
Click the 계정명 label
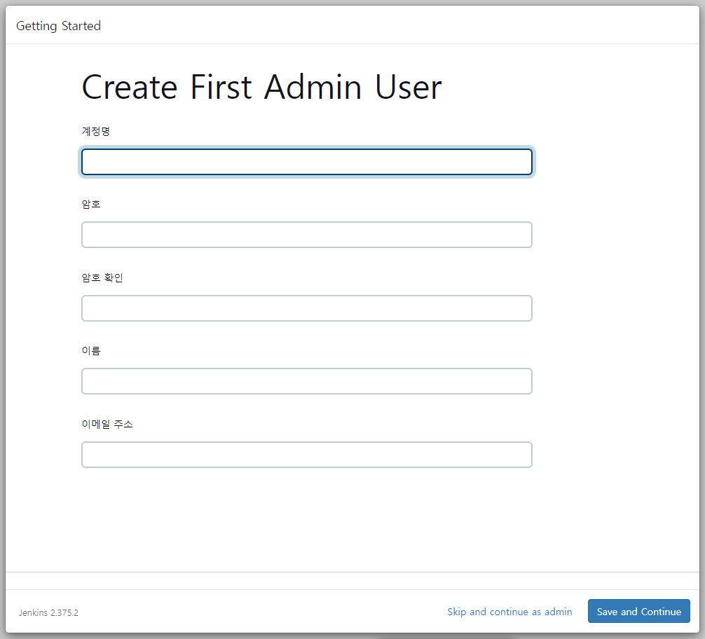[x=96, y=131]
